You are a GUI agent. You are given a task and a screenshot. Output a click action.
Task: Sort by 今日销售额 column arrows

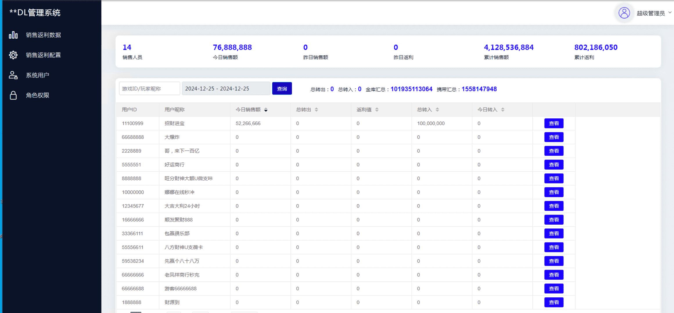(266, 110)
